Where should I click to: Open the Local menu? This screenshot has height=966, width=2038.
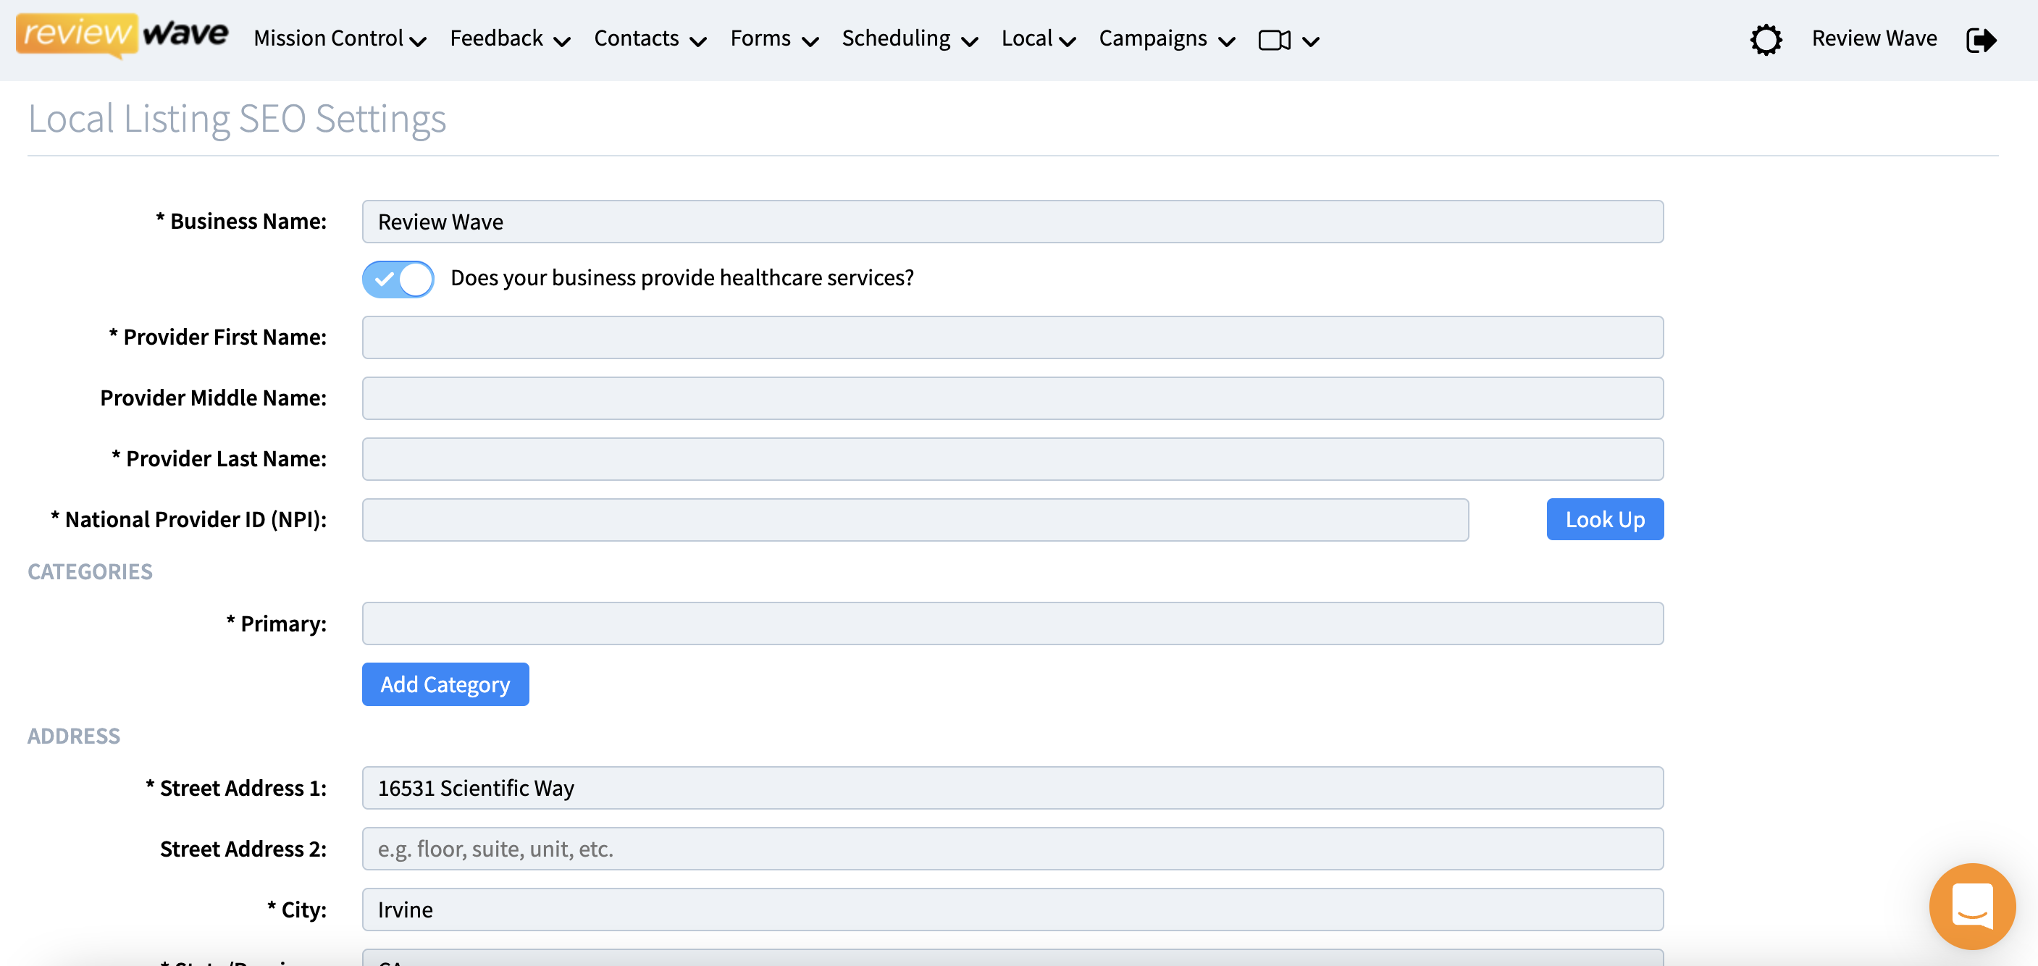pos(1037,39)
